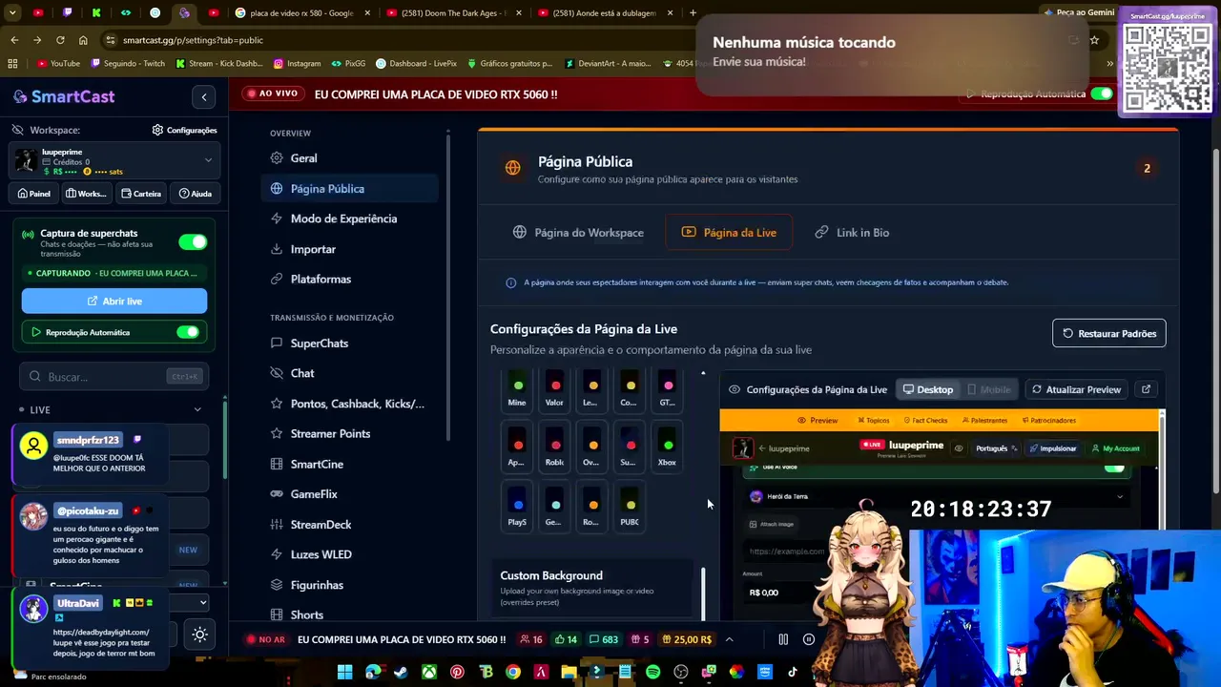The height and width of the screenshot is (687, 1221).
Task: Switch to the Página do Workspace tab
Action: pos(578,232)
